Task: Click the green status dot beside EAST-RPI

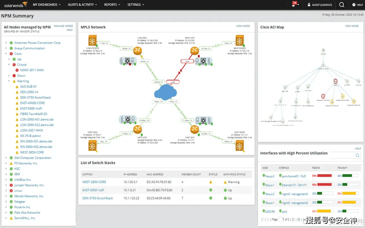Action: tap(264, 211)
